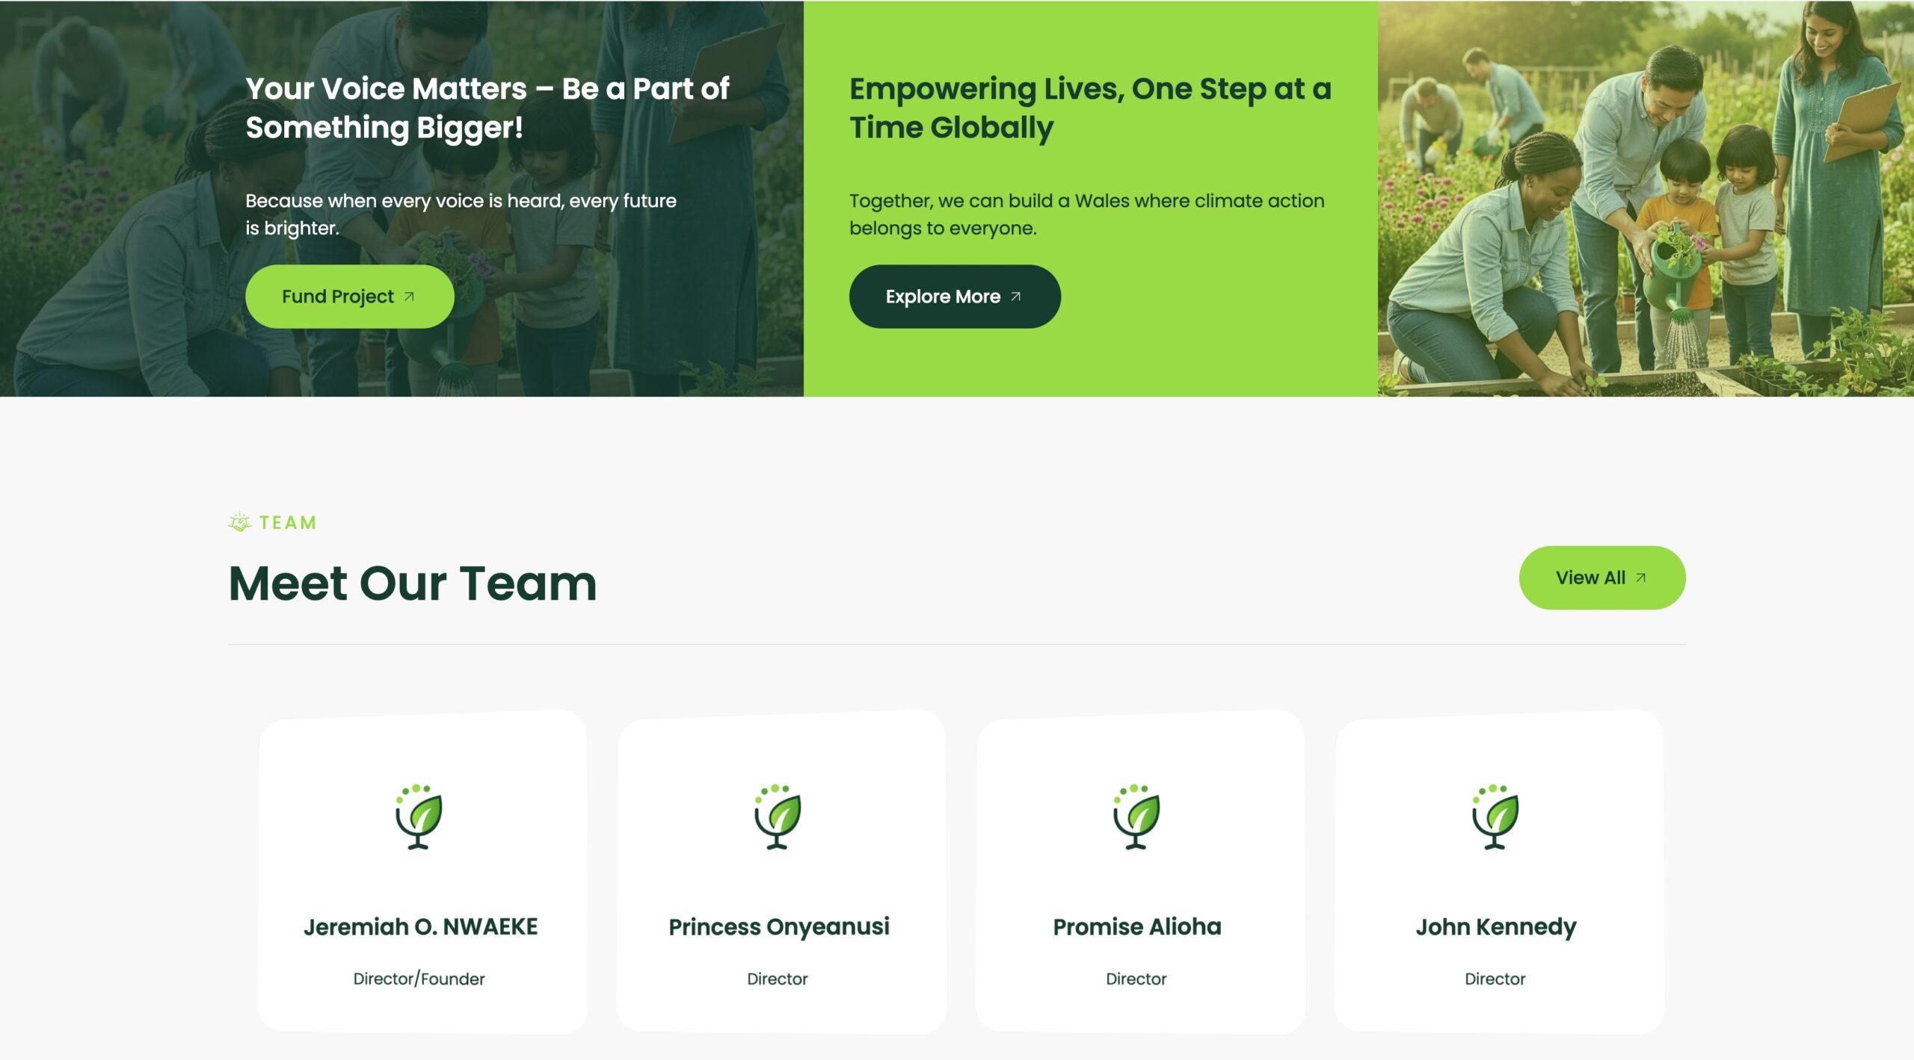Click the arrow icon in View All
Image resolution: width=1914 pixels, height=1060 pixels.
point(1640,577)
